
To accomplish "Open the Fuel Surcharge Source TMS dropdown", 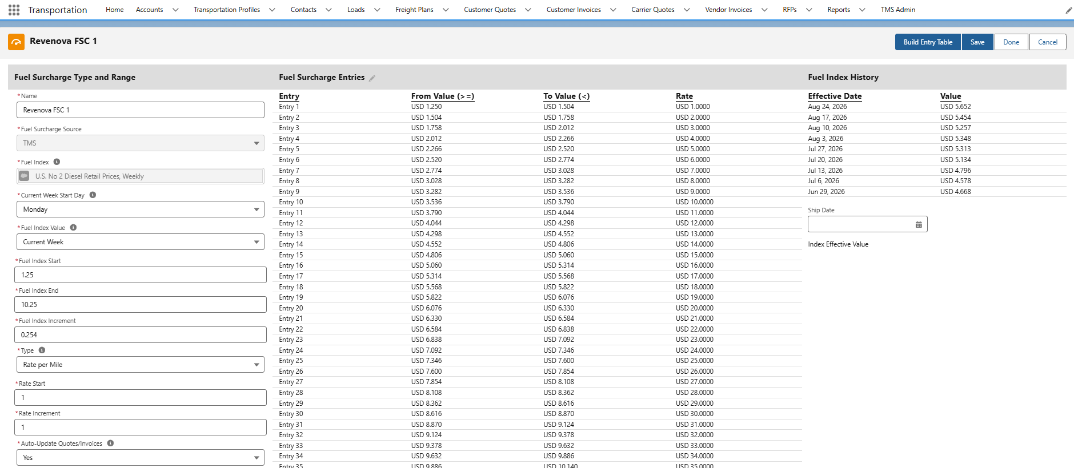I will click(x=141, y=143).
